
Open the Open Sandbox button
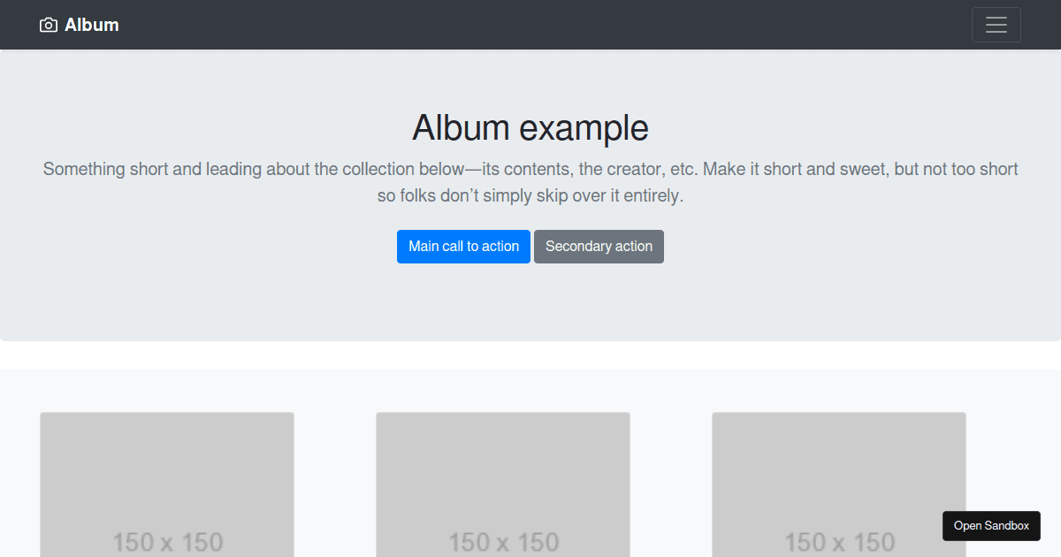pos(991,526)
